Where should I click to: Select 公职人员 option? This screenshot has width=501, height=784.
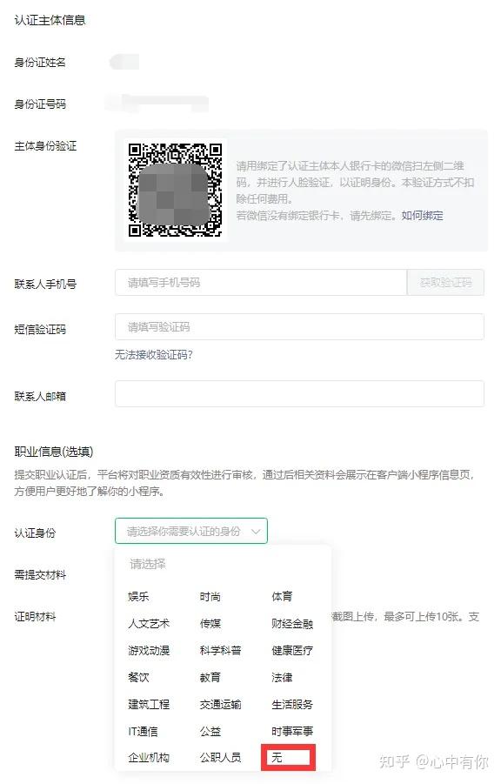point(221,758)
